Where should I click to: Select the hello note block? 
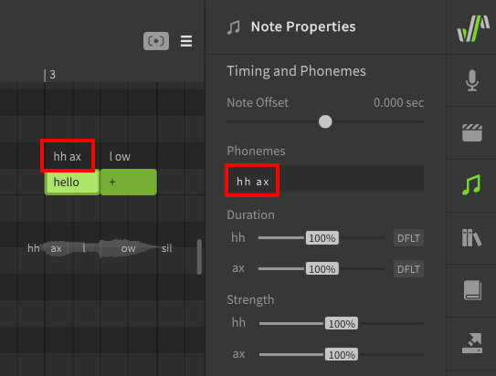72,182
